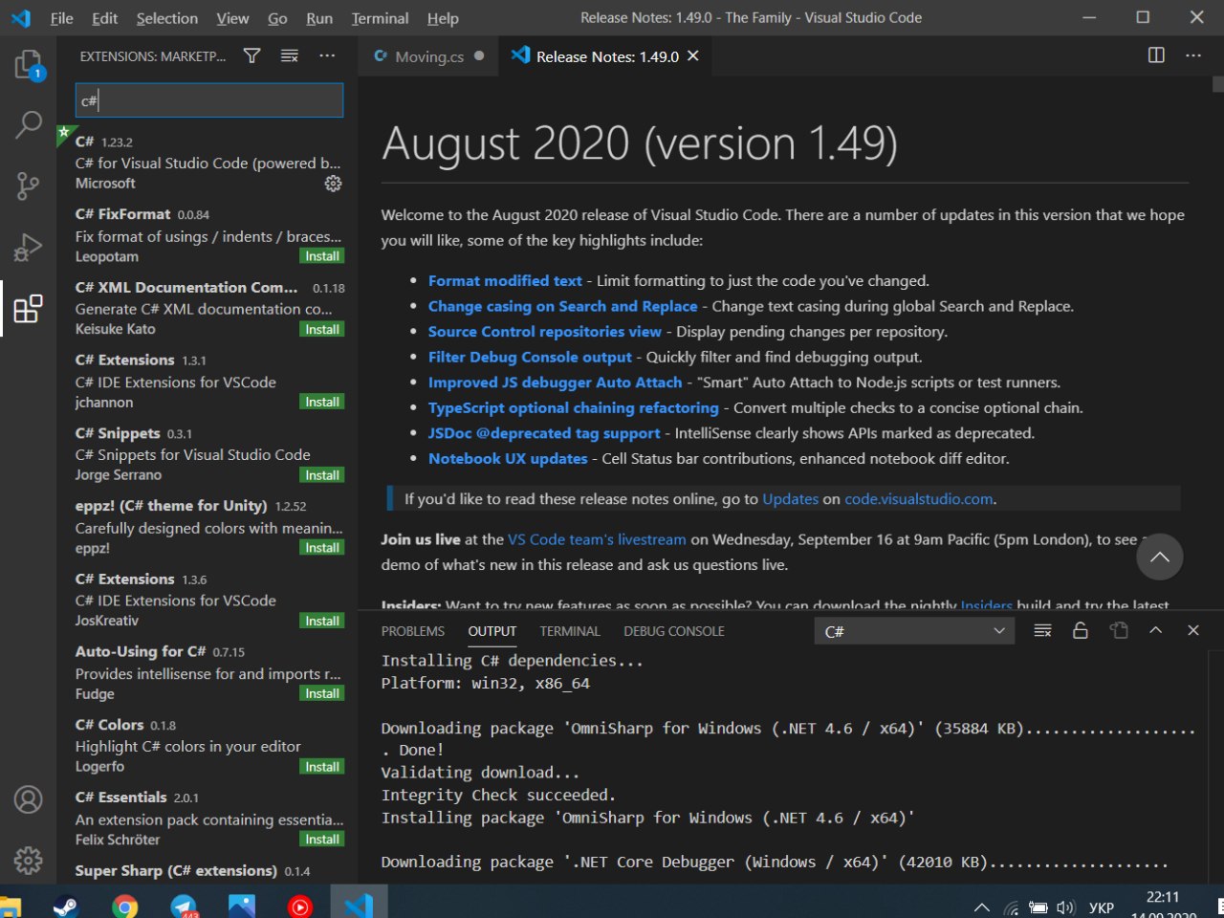Switch to the PROBLEMS panel tab
Screen dimensions: 1224x918
(413, 631)
